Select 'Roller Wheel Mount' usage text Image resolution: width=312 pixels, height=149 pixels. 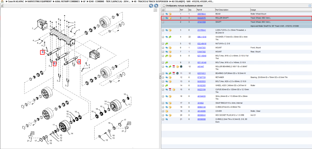click(258, 14)
